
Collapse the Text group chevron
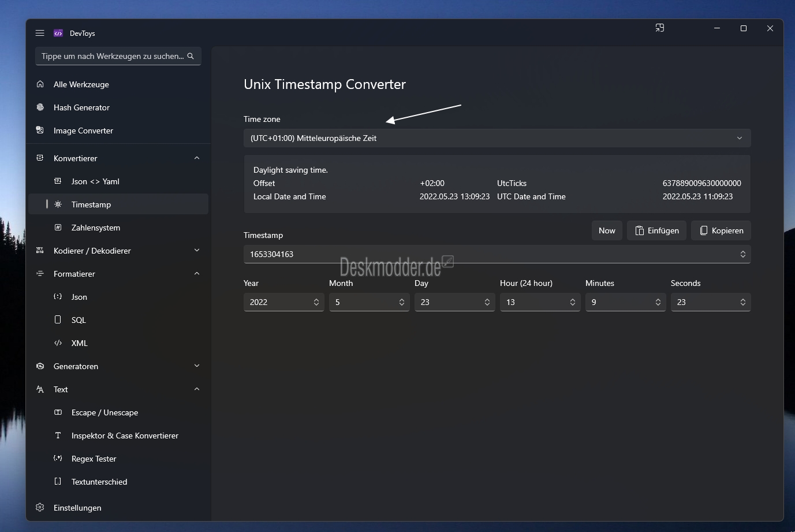tap(197, 389)
